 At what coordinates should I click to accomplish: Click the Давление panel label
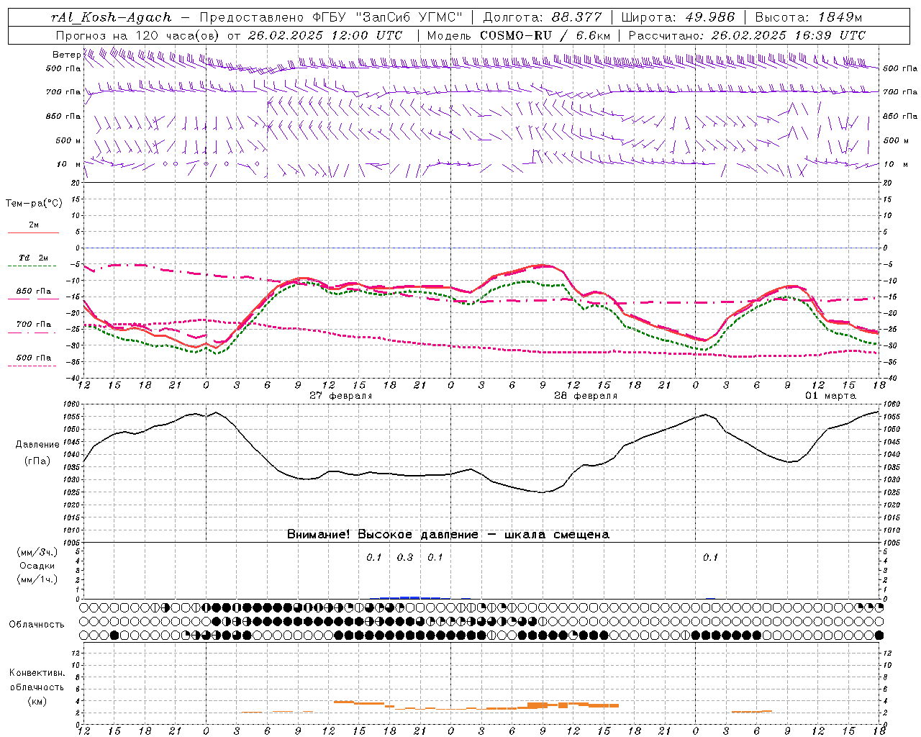37,445
